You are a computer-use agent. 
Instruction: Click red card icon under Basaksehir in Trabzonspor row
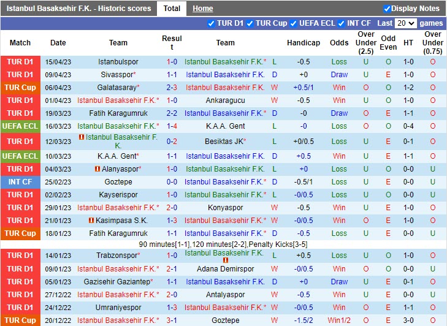(226, 260)
